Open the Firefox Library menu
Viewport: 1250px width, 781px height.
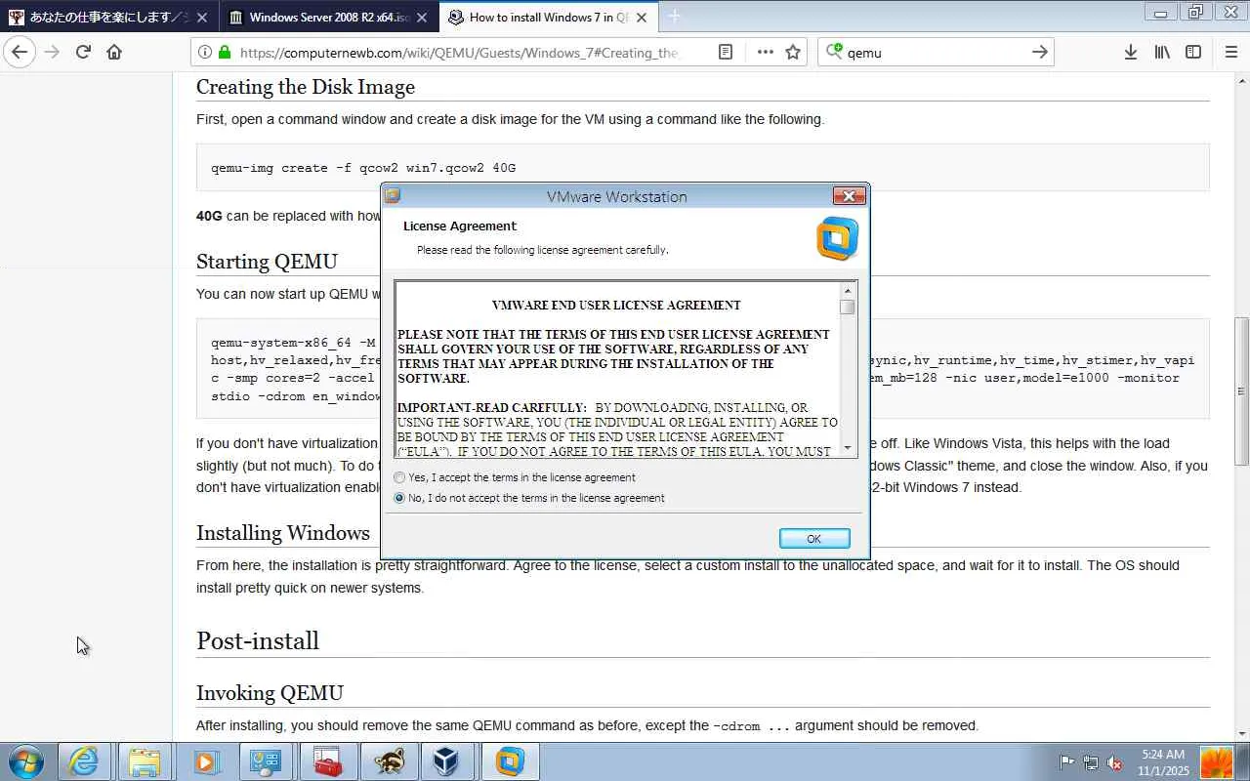pos(1162,53)
